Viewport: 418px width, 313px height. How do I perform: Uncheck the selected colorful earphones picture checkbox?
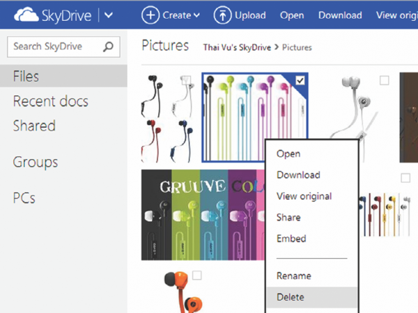tap(300, 81)
